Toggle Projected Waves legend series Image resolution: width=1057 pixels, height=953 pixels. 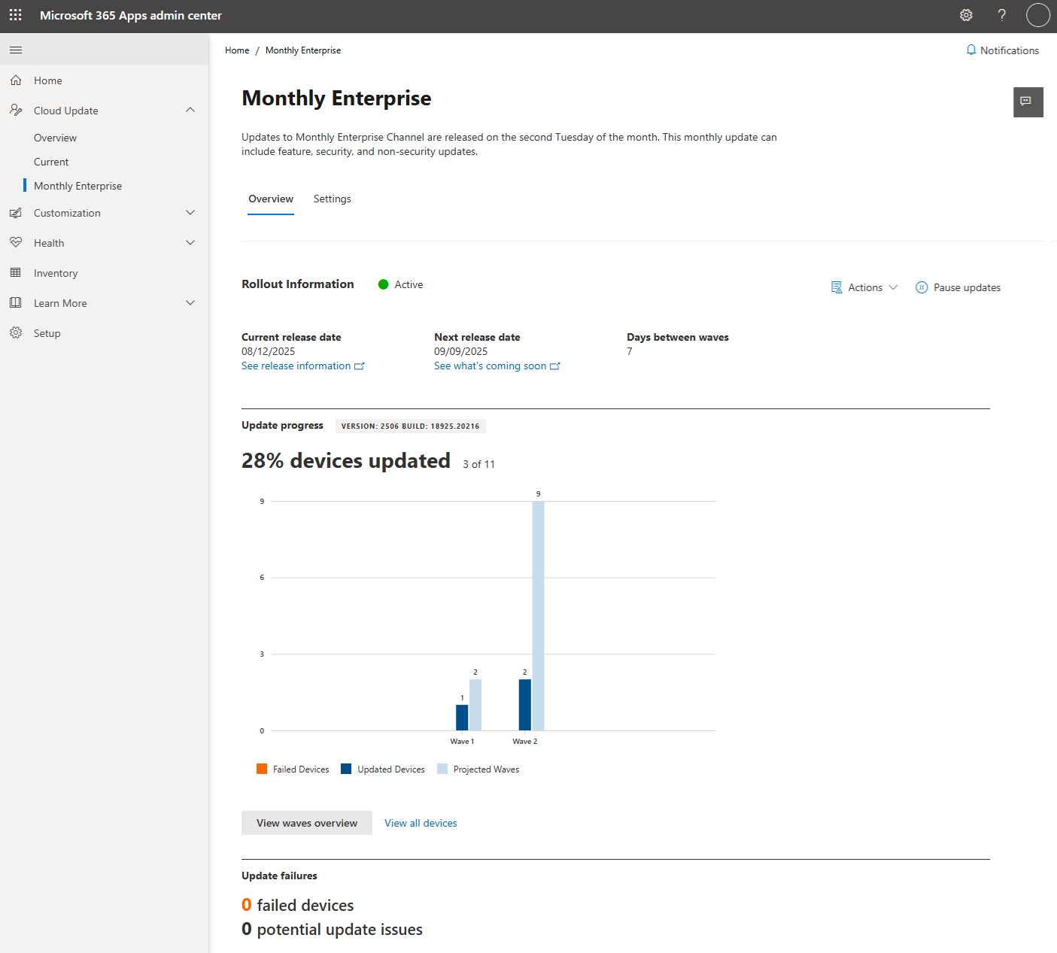478,769
